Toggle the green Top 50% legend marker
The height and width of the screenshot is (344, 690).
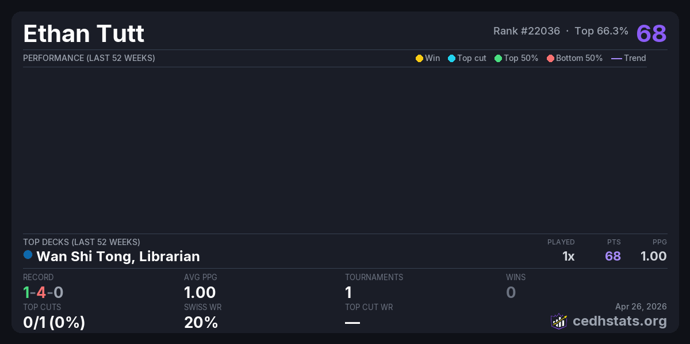(498, 58)
